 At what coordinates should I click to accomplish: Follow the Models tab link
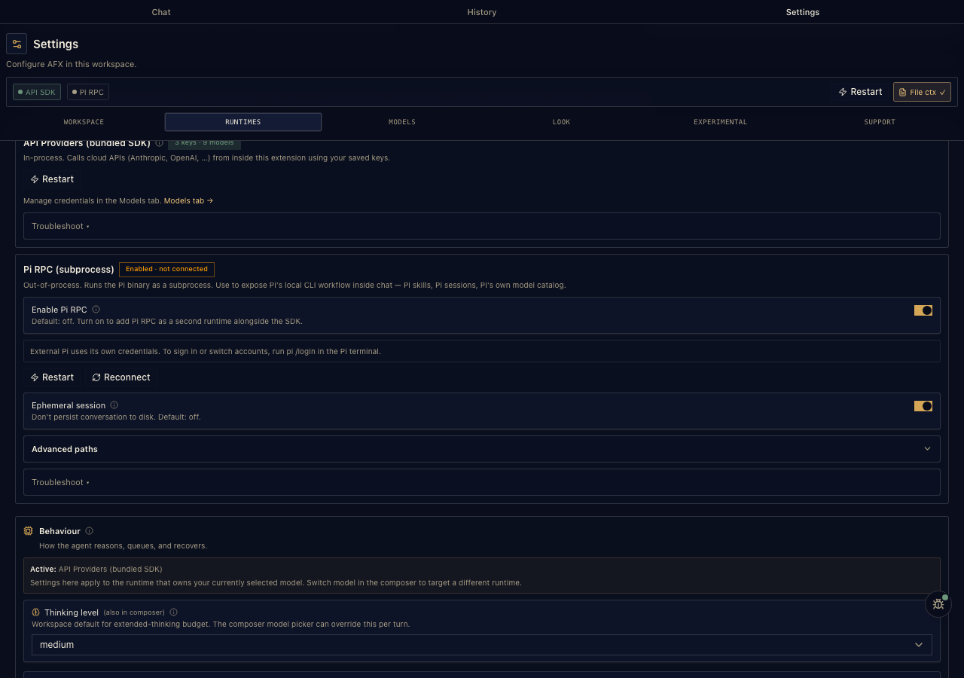point(188,201)
